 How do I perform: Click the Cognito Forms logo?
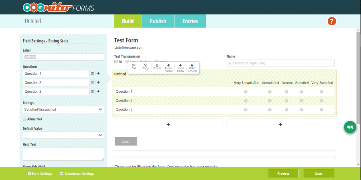(x=59, y=7)
